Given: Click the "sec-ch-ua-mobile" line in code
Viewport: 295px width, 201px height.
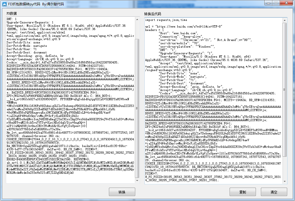Looking at the screenshot, I should (179, 43).
